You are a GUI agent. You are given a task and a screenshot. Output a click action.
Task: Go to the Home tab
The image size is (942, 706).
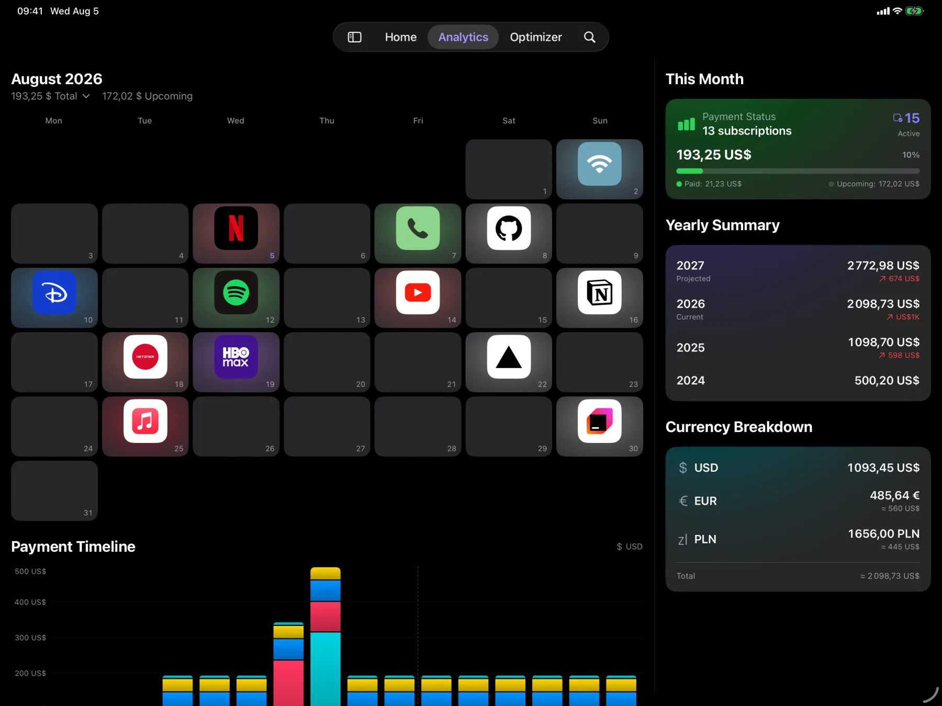401,37
